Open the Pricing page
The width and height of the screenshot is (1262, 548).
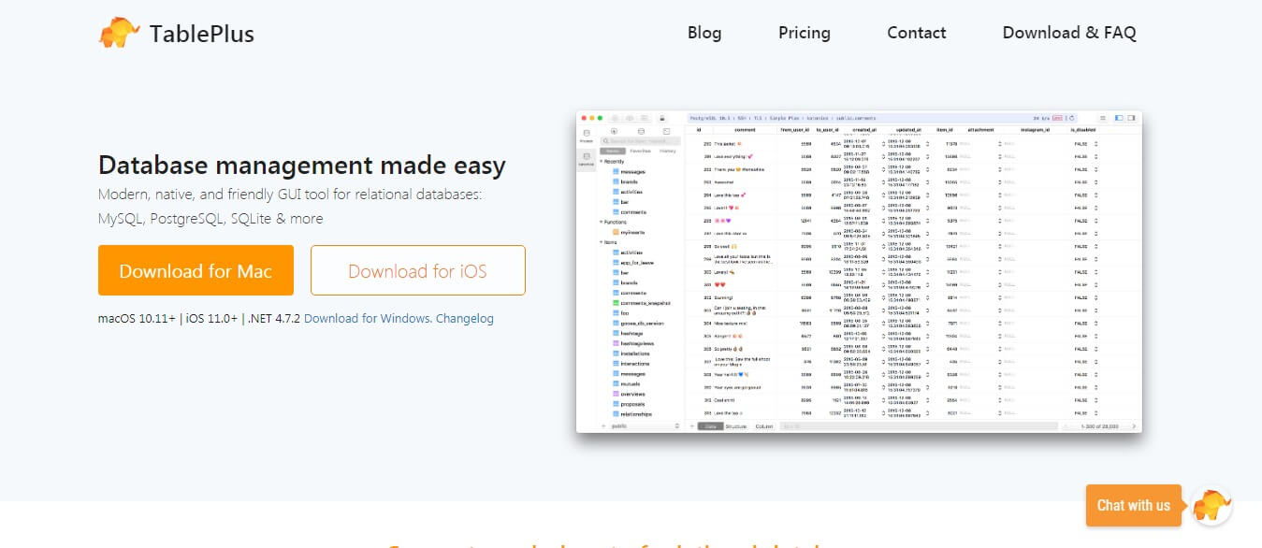click(805, 33)
